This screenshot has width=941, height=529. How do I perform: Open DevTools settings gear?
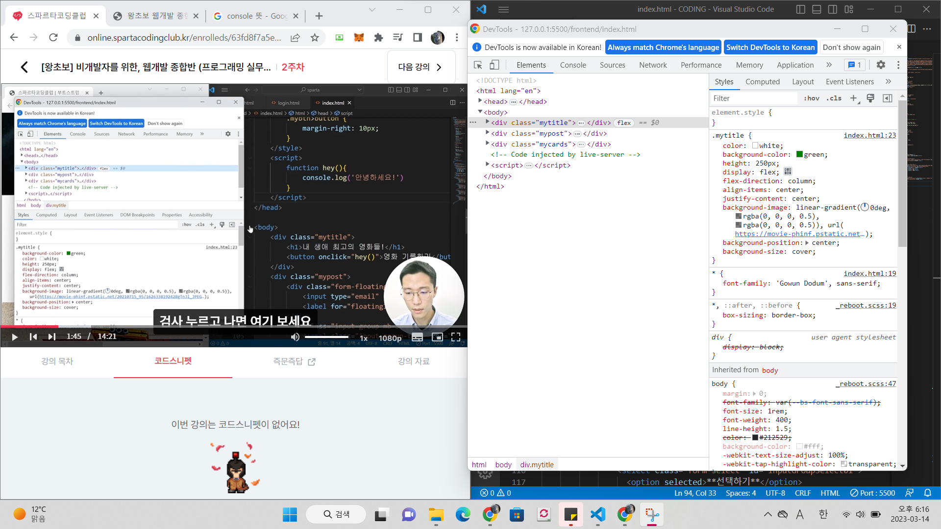point(881,65)
